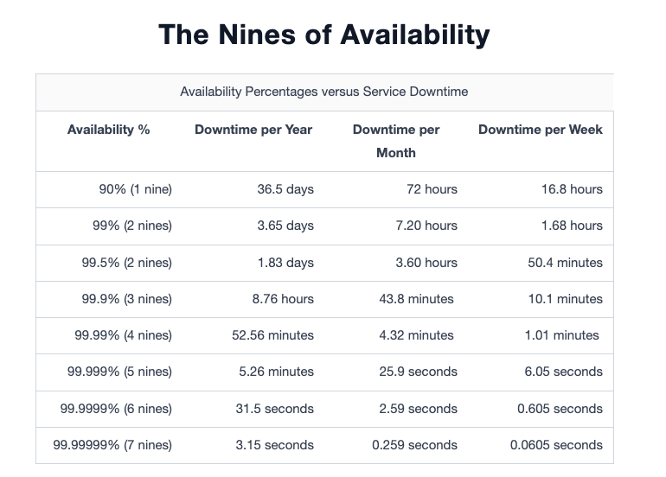666x477 pixels.
Task: Select the 'Availability %' column header
Action: point(108,130)
